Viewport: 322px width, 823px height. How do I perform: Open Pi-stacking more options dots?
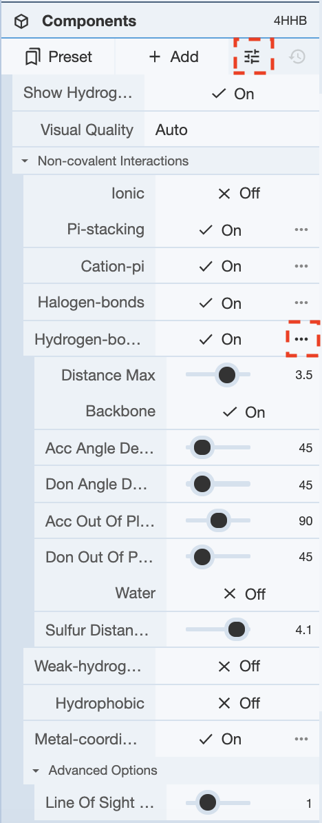pos(301,230)
